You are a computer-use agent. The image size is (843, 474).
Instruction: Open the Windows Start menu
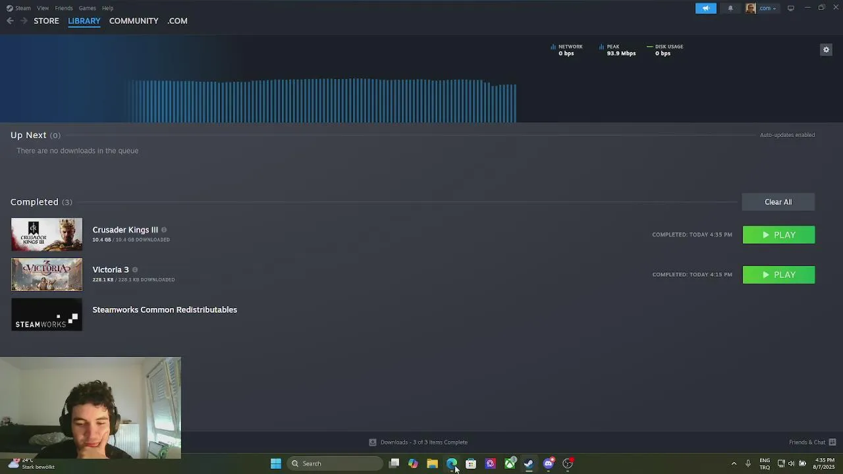pos(276,463)
